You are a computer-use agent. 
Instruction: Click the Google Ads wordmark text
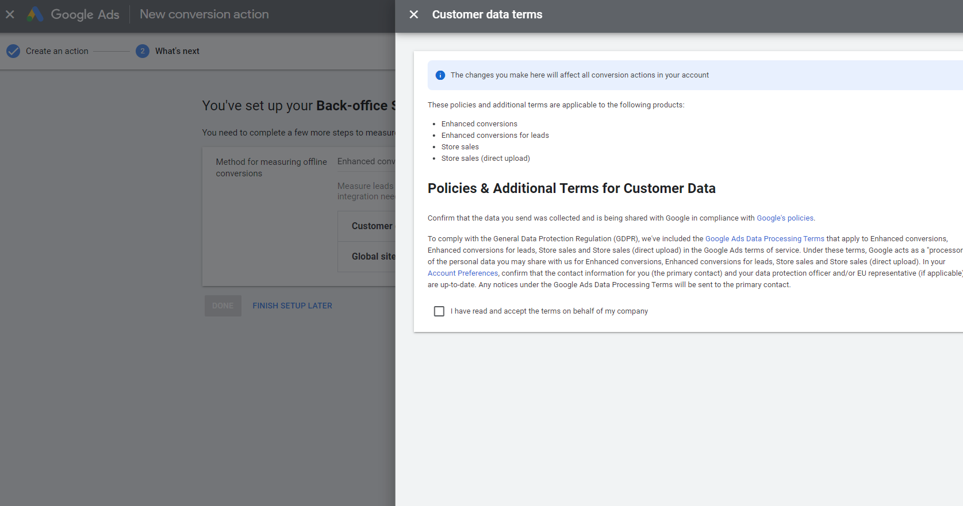[85, 14]
